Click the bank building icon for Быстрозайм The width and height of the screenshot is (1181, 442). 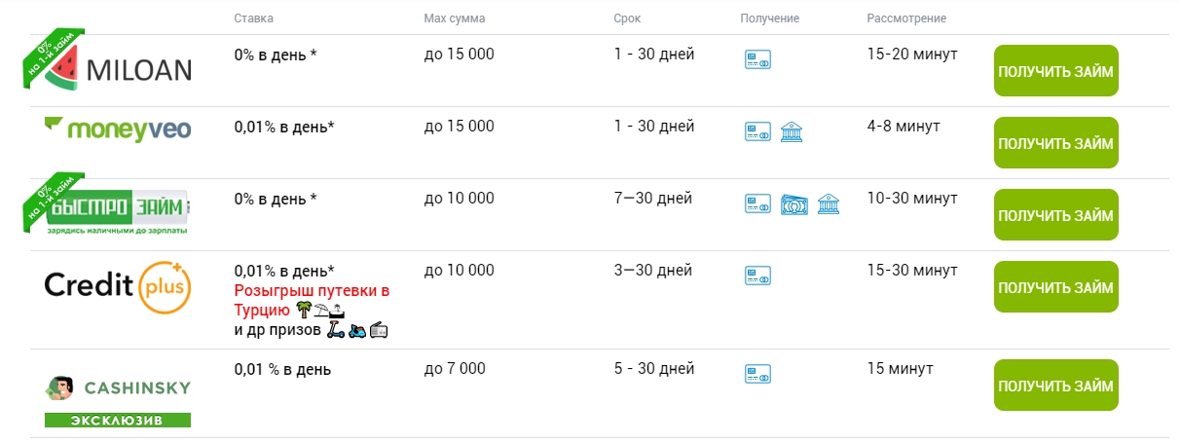tap(829, 204)
